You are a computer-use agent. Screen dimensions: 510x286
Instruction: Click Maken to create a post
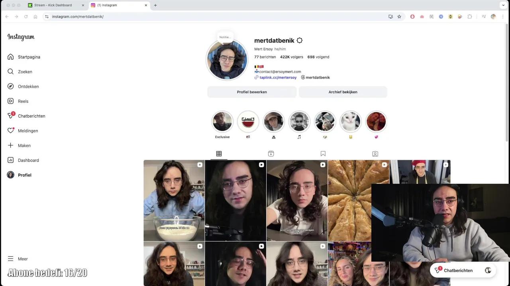pyautogui.click(x=19, y=145)
